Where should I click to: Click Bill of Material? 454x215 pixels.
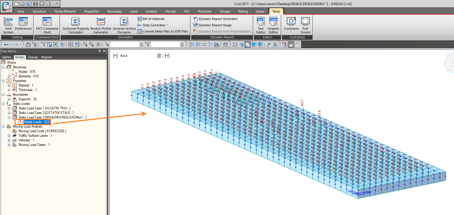(153, 19)
